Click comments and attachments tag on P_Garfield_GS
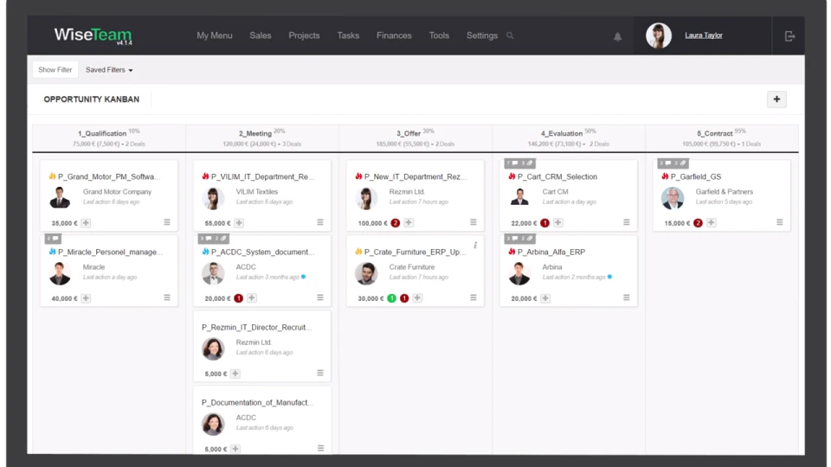The width and height of the screenshot is (831, 467). (673, 163)
